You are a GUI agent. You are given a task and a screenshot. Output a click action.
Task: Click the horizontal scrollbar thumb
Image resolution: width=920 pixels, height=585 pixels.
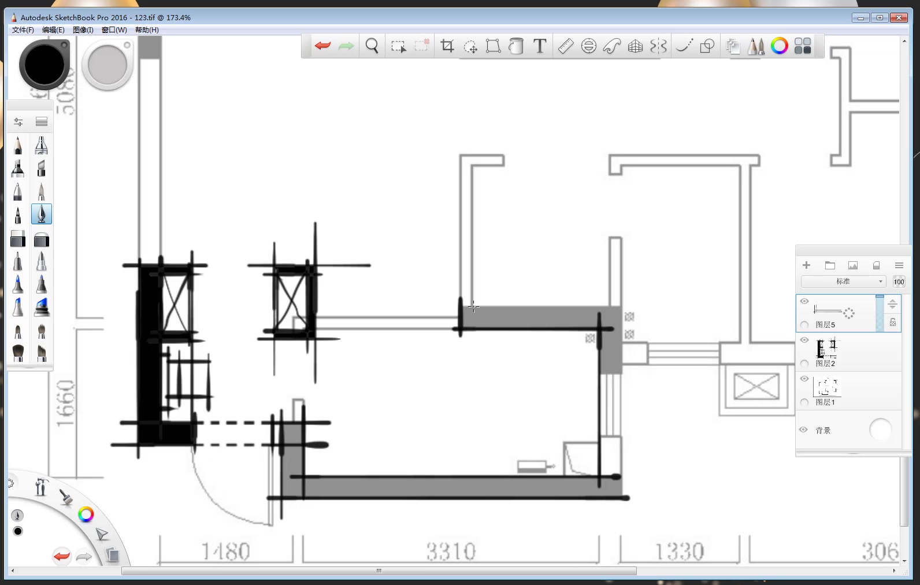tap(379, 571)
